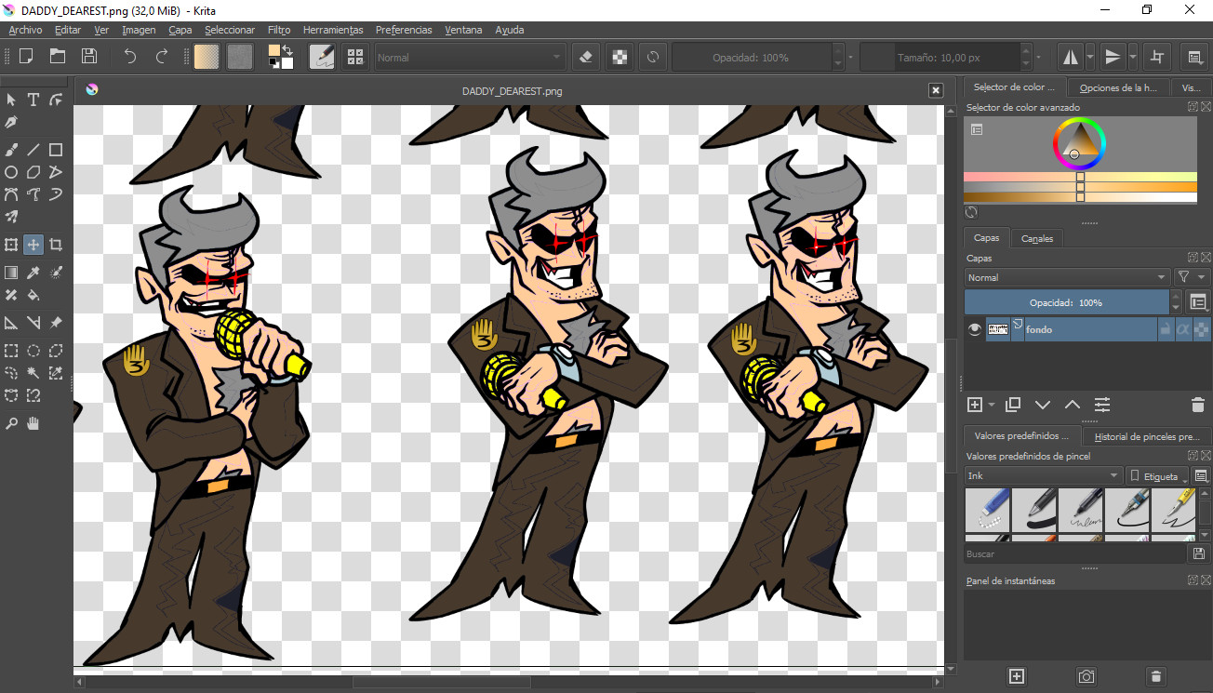Click the Undo arrow in toolbar
1213x693 pixels.
pyautogui.click(x=130, y=57)
